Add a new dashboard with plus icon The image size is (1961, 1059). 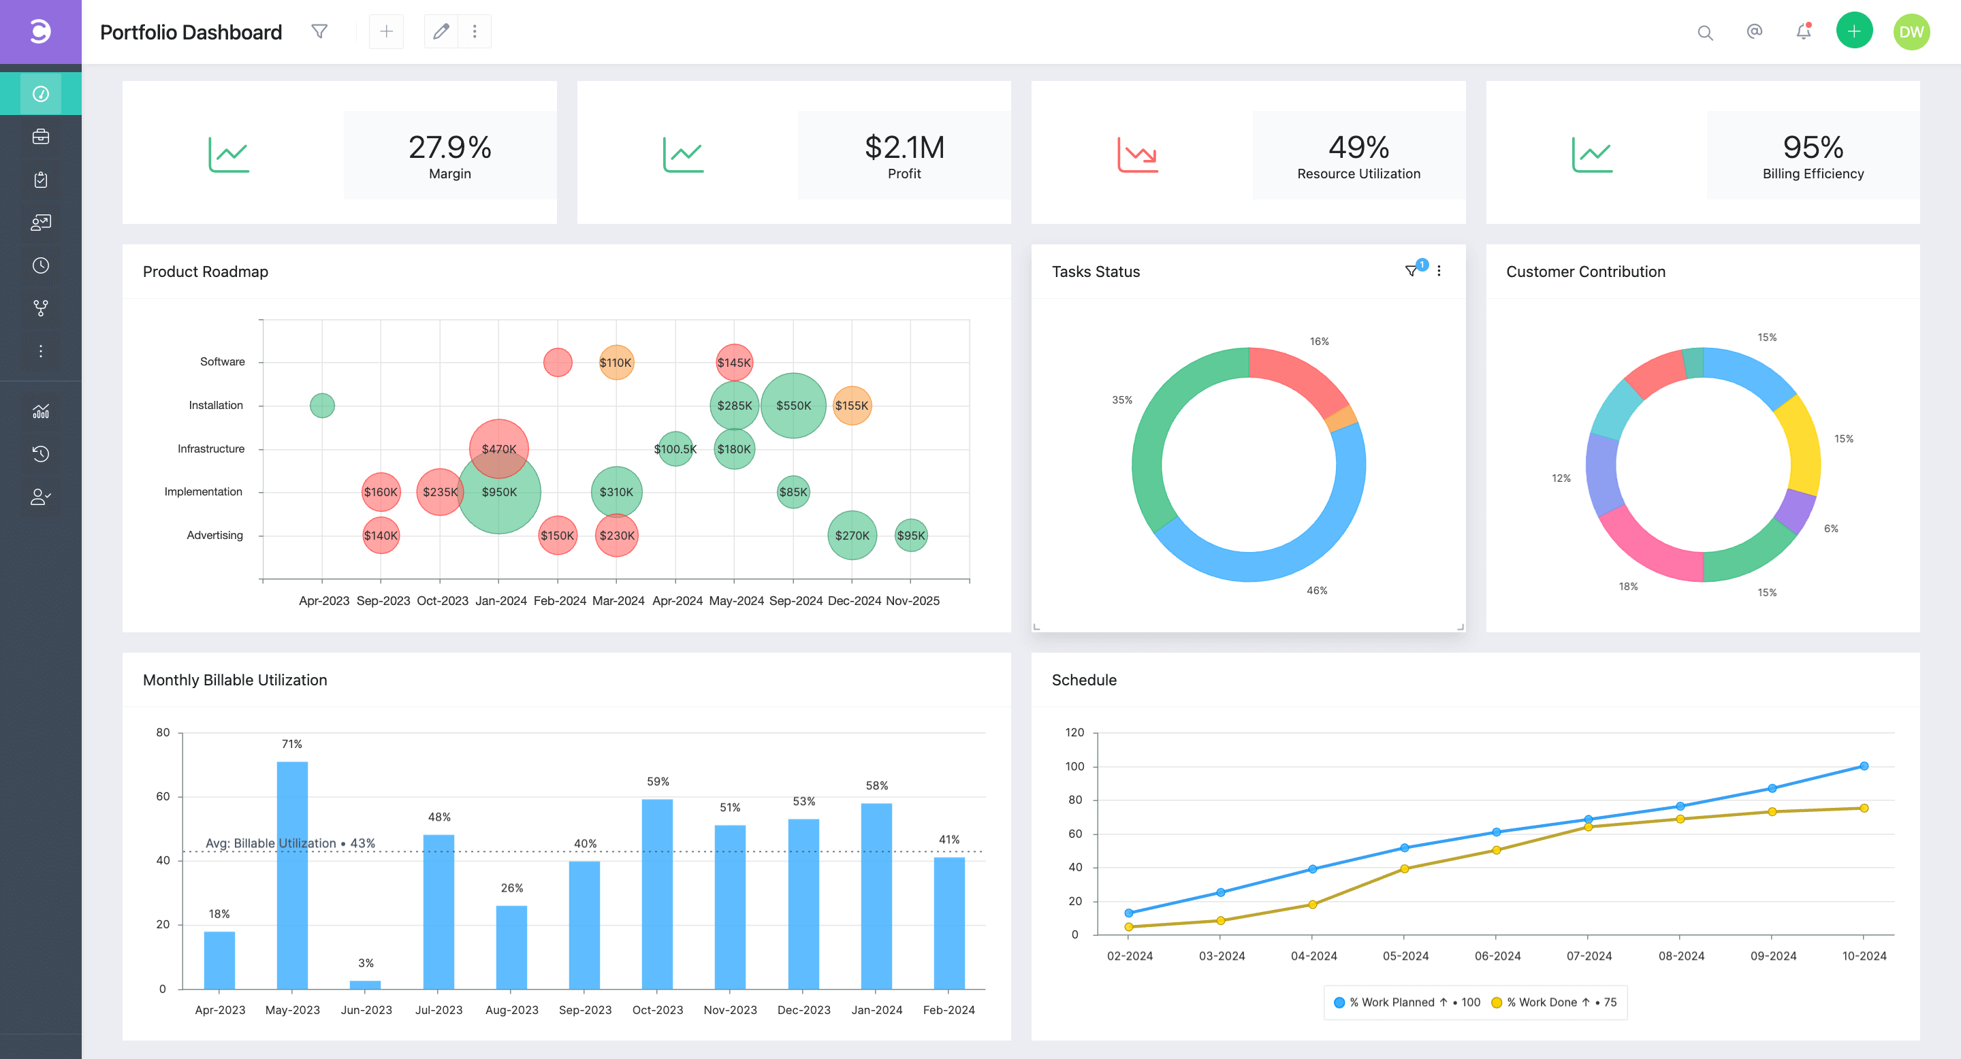pos(386,31)
